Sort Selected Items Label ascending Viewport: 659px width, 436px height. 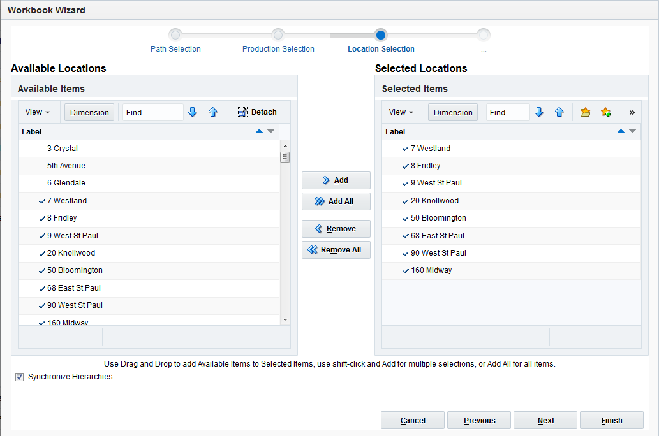coord(621,131)
